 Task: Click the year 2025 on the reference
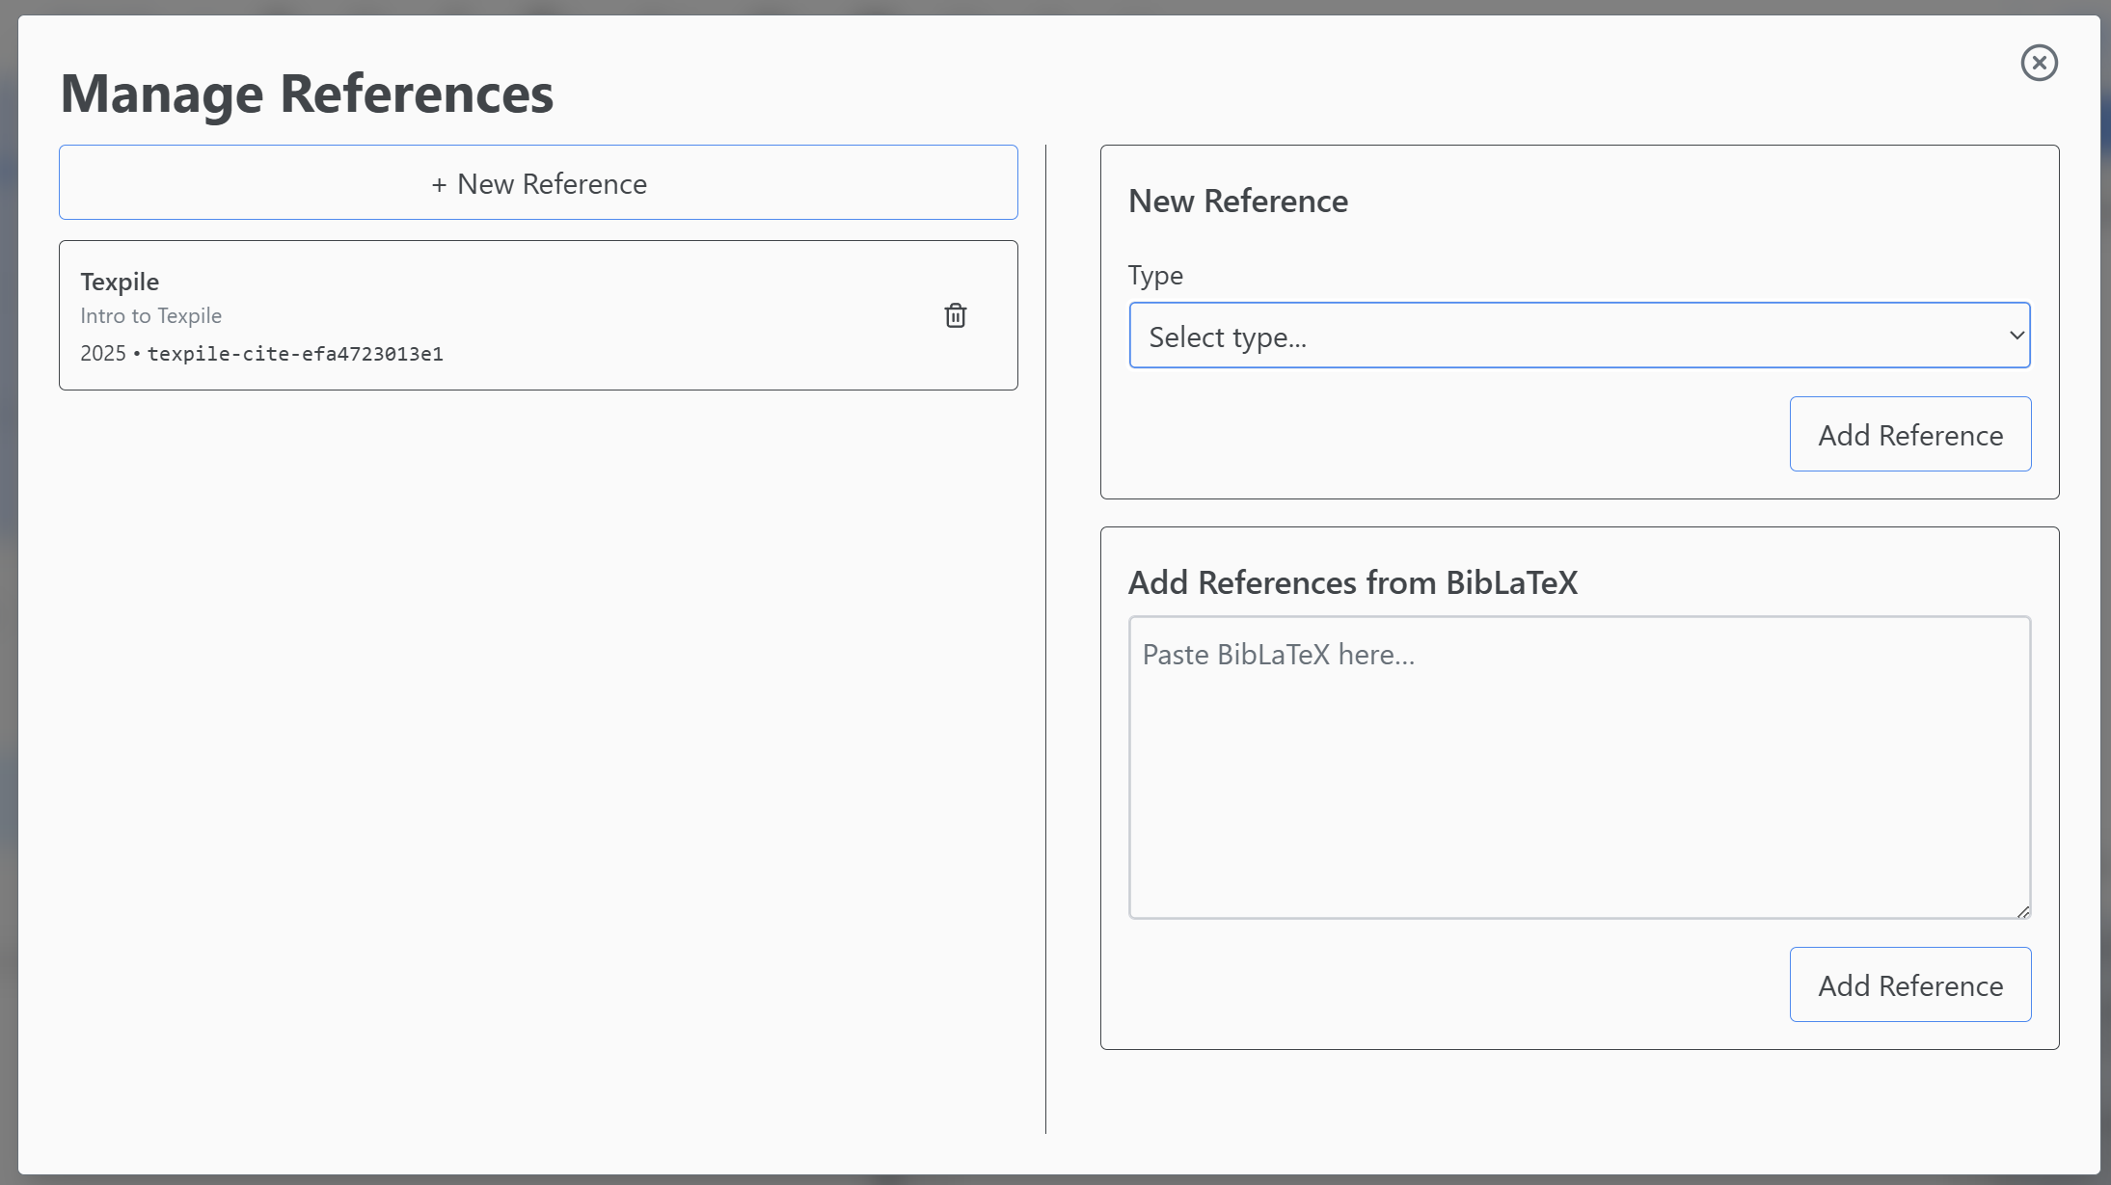(x=101, y=353)
